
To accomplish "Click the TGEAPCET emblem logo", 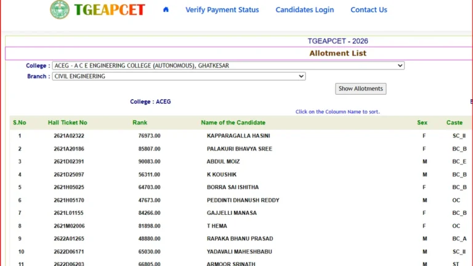I will tap(59, 10).
